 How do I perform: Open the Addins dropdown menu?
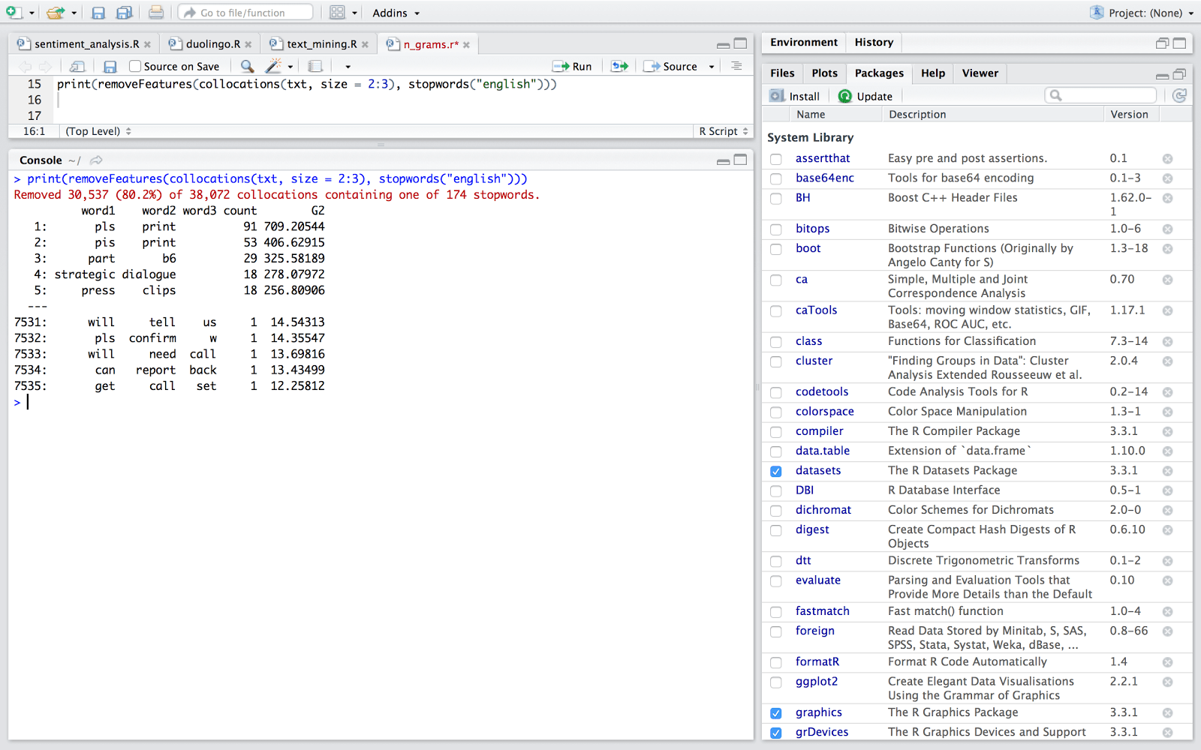pyautogui.click(x=396, y=13)
